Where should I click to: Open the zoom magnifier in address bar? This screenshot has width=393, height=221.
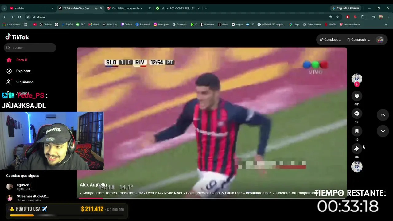point(331,17)
